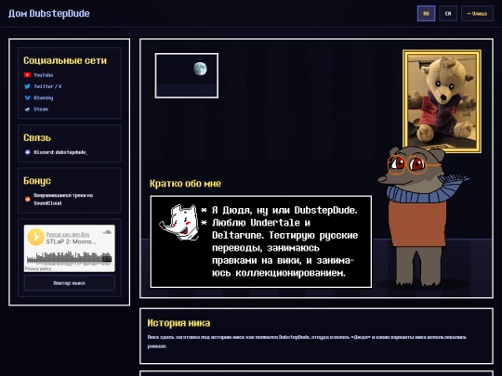
Task: Click the cartoon bear character with glasses
Action: 419,217
